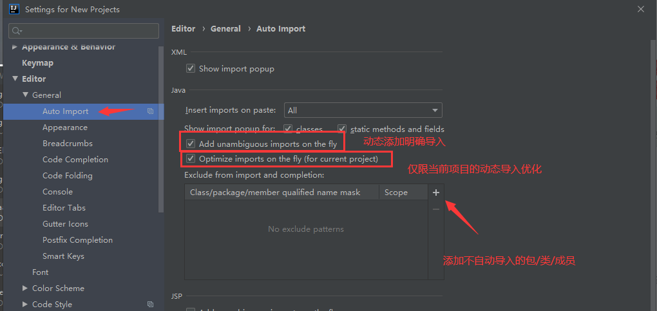This screenshot has height=311, width=657.
Task: Click the IntelliJ IDEA logo in title bar
Action: 14,9
